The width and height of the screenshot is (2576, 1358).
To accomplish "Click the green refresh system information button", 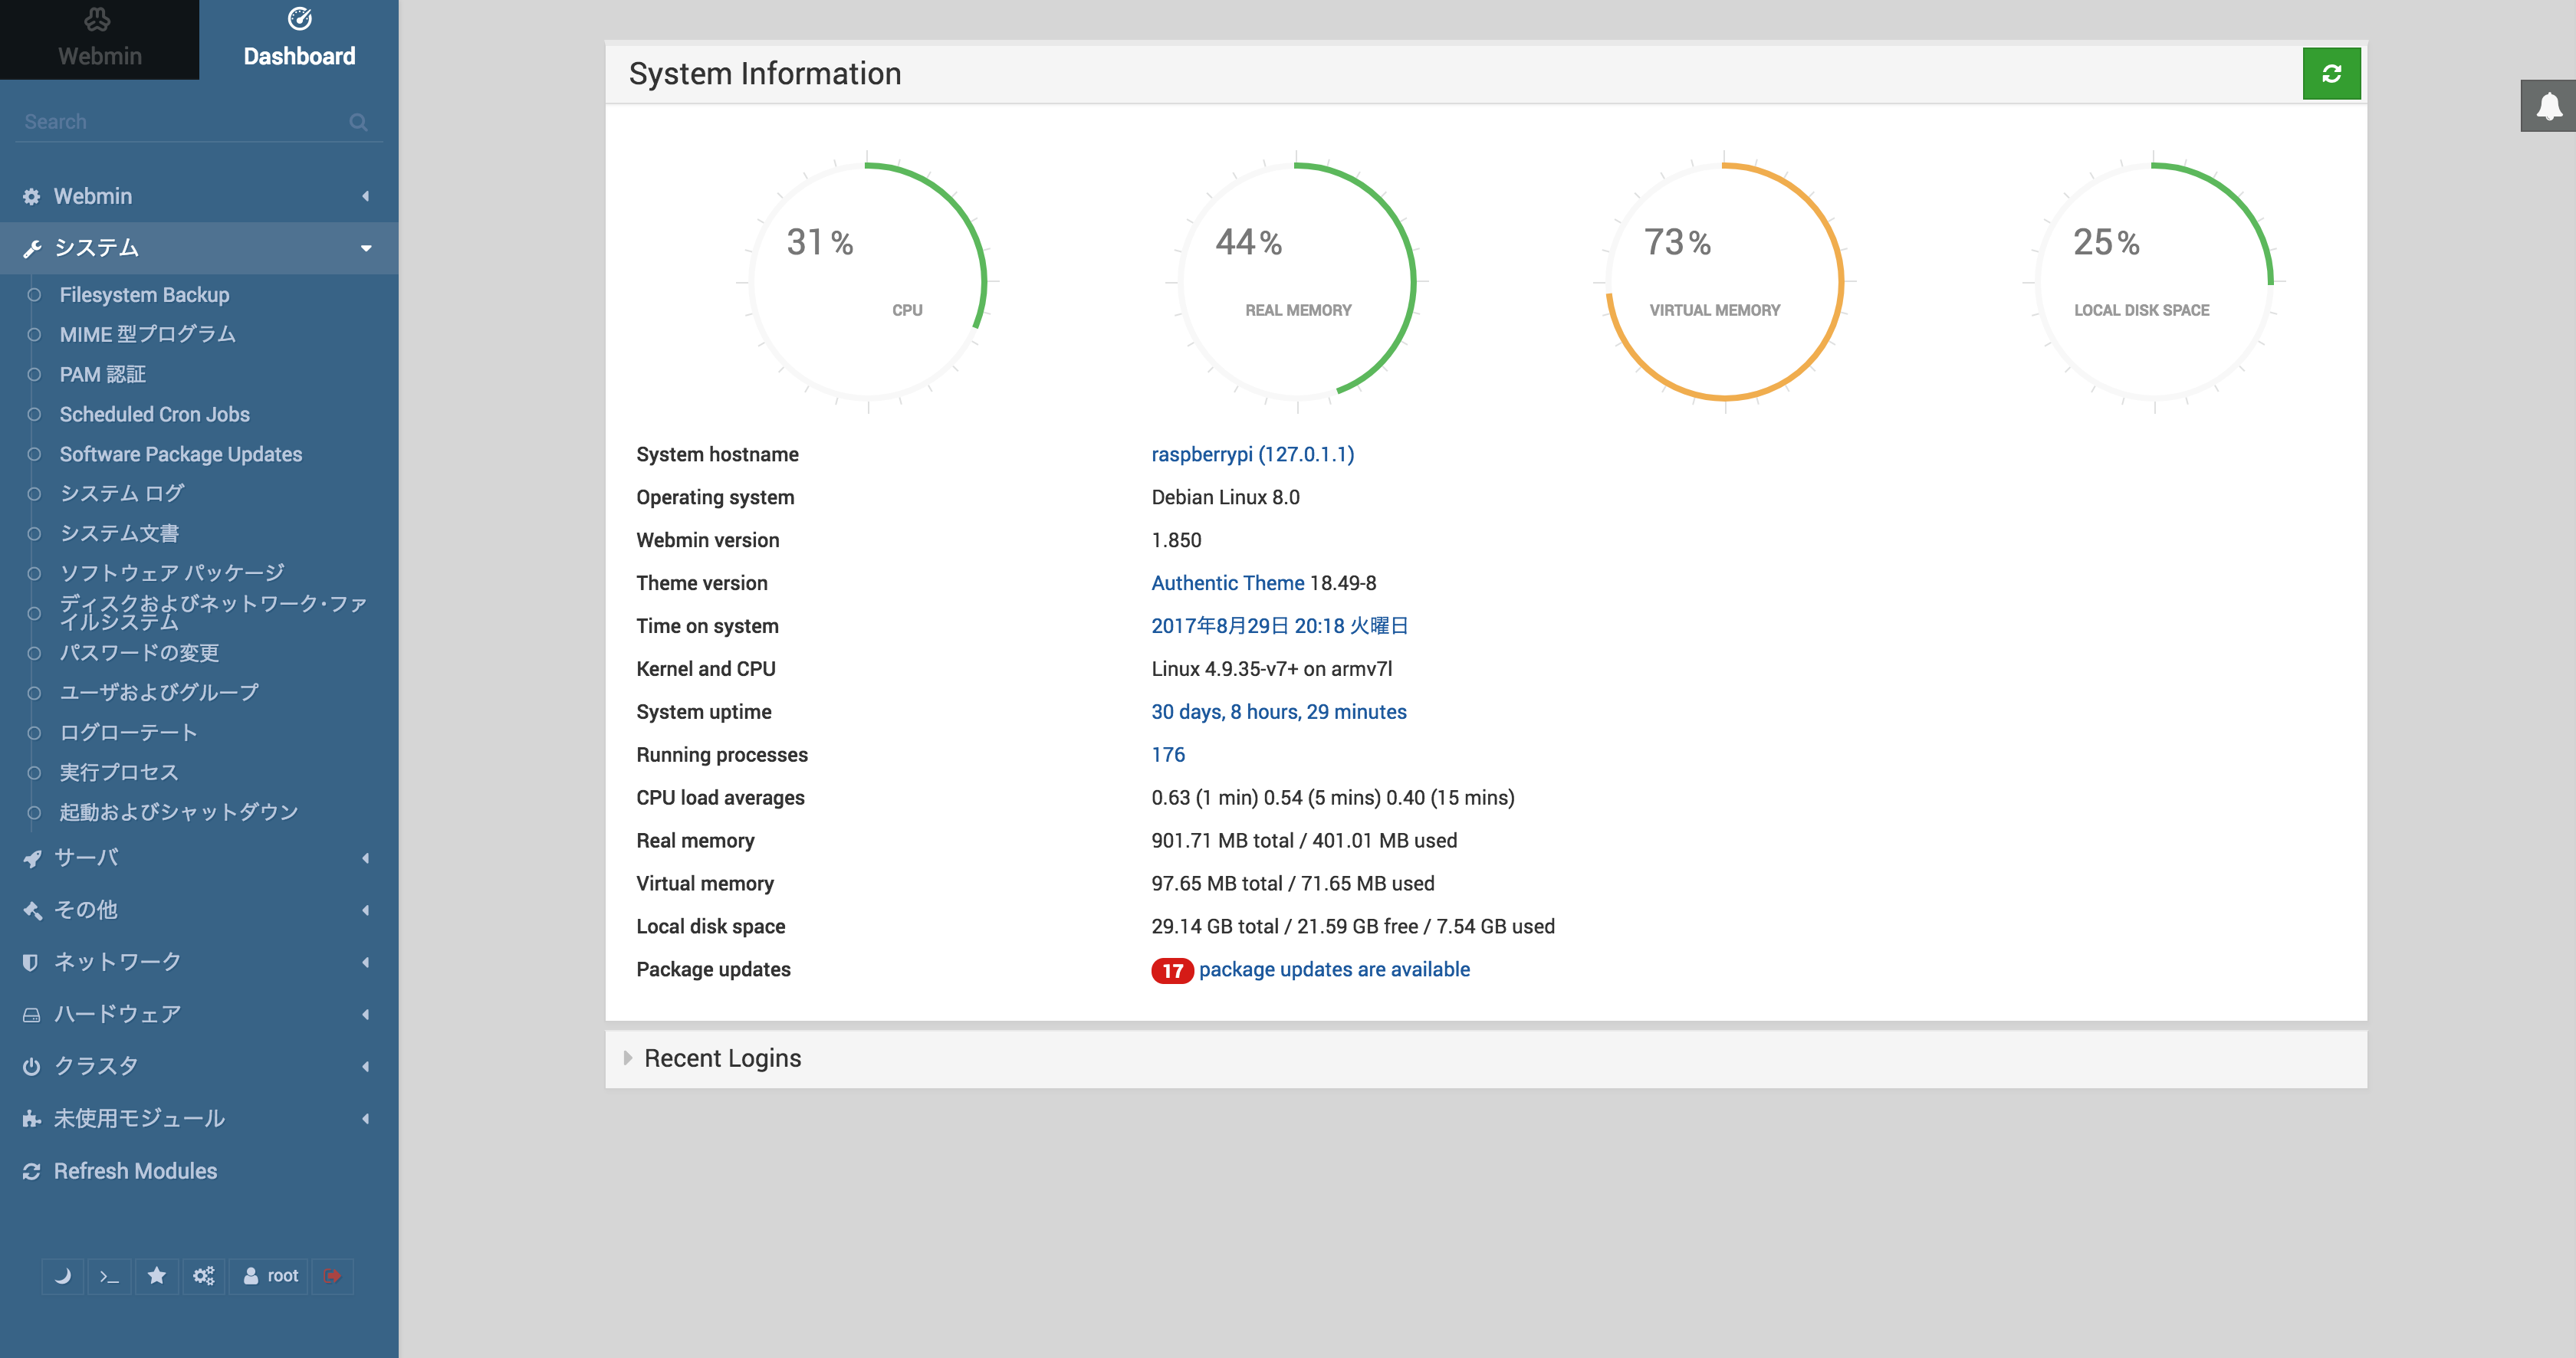I will [2331, 74].
